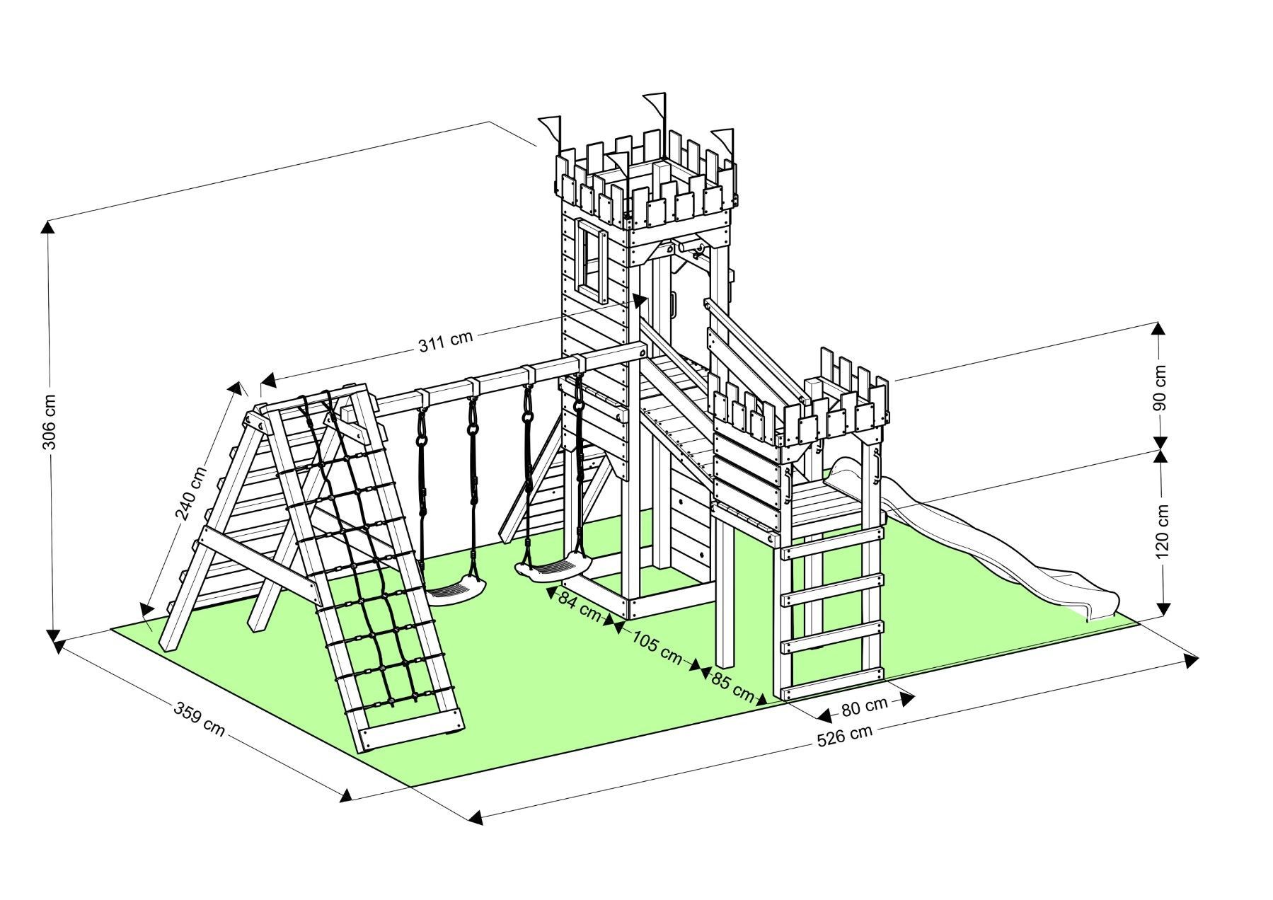Image resolution: width=1273 pixels, height=900 pixels.
Task: Click the 240 cm A-frame dimension label
Action: (191, 492)
